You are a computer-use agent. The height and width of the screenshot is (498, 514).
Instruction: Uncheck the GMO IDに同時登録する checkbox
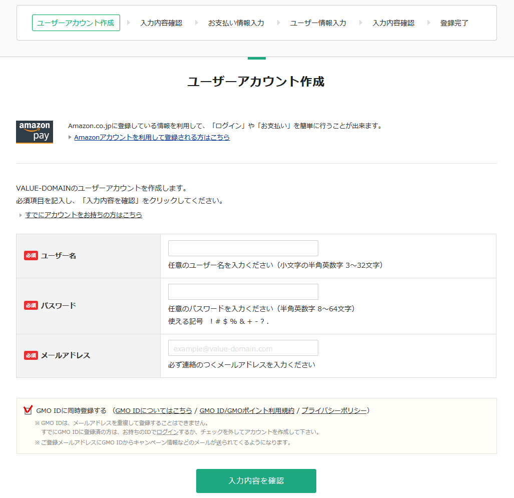[28, 410]
